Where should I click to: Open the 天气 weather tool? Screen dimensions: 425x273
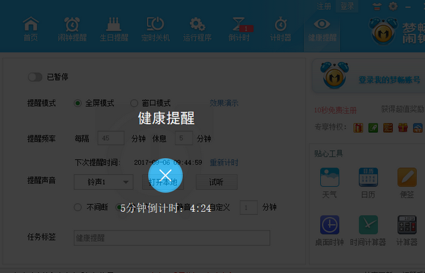pos(330,181)
